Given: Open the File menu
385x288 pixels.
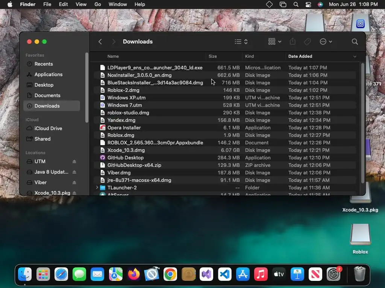Looking at the screenshot, I should 47,4.
